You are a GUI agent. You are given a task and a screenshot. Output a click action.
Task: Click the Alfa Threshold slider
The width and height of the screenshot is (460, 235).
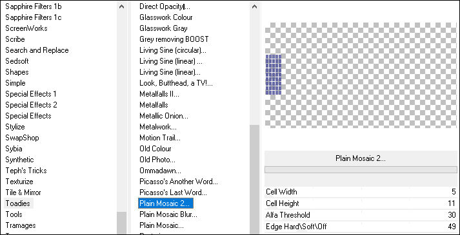pyautogui.click(x=361, y=215)
